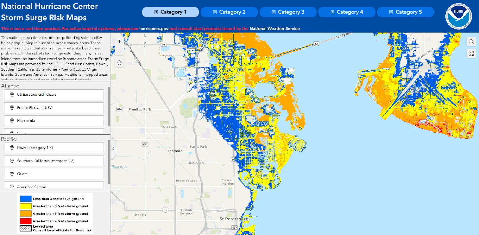This screenshot has height=235, width=479.
Task: Click the hatched leveed area swatch
Action: click(26, 228)
